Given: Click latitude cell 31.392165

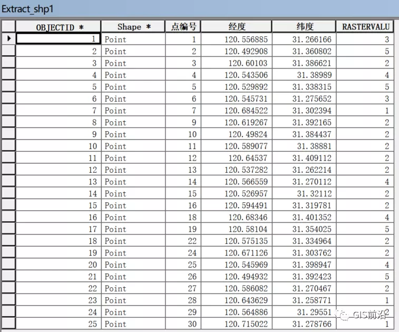Looking at the screenshot, I should (x=304, y=122).
